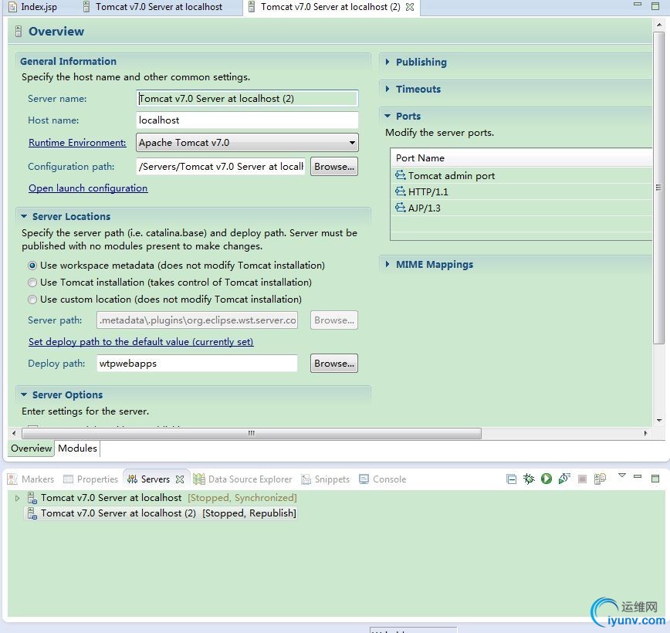Collapse the Ports section
Screen dimensions: 670x633
(387, 116)
